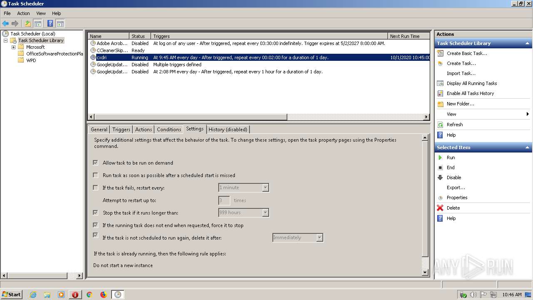Collapse the Selected Item actions section
The width and height of the screenshot is (533, 300).
[528, 147]
